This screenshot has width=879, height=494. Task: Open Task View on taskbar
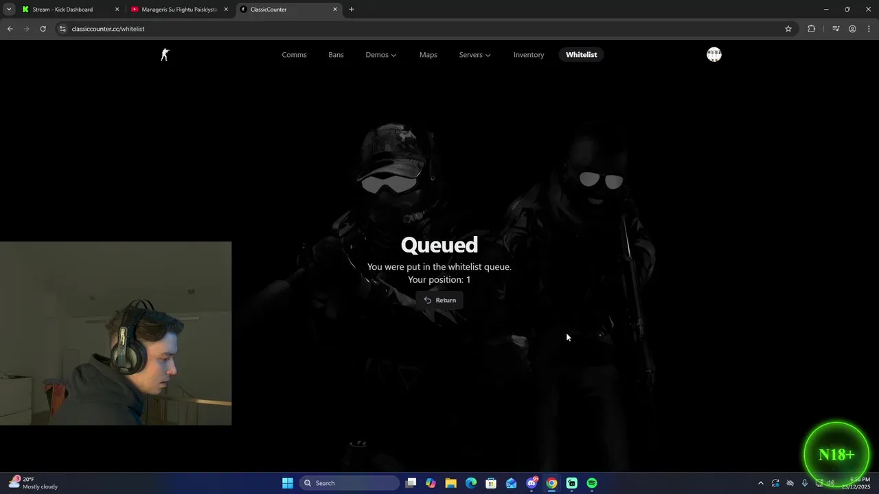411,483
